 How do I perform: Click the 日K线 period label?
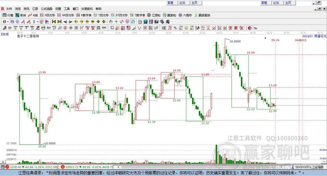tap(5, 34)
